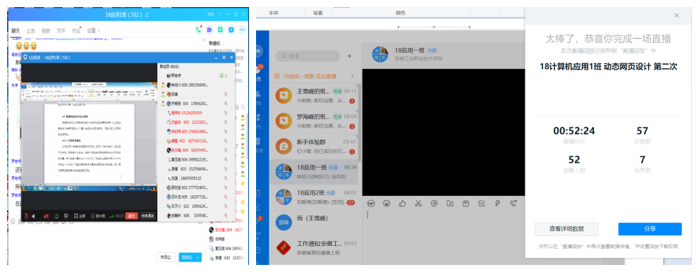
Task: Open the 发送 send options dropdown arrow
Action: pos(198,257)
